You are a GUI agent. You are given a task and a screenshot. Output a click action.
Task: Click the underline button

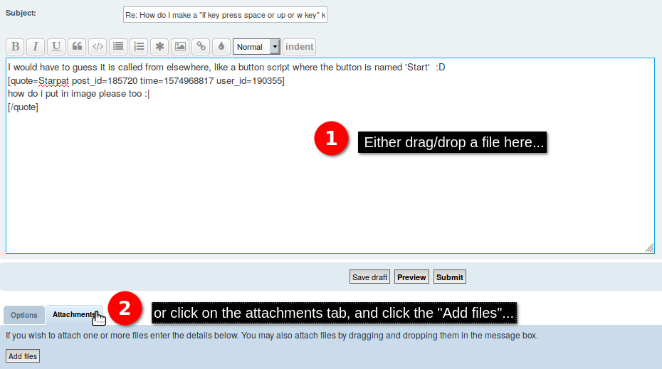[56, 47]
